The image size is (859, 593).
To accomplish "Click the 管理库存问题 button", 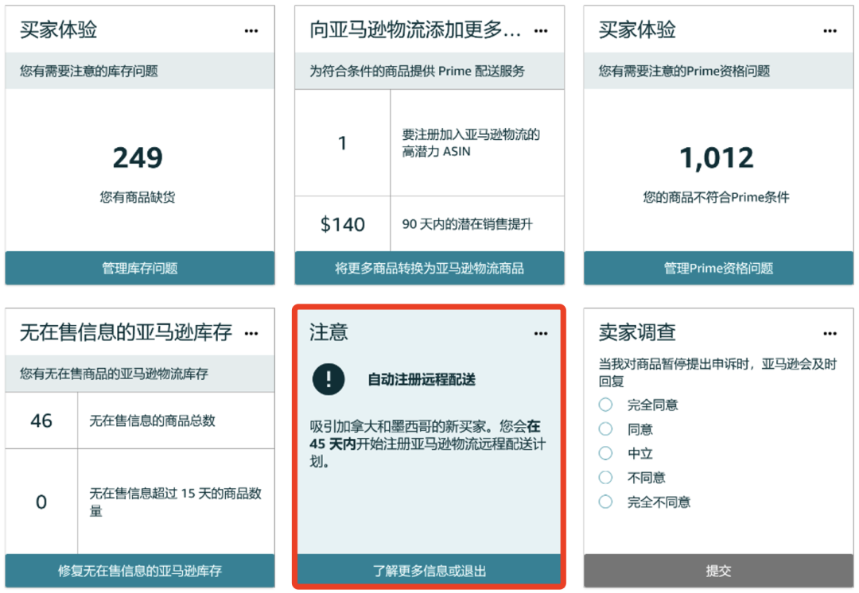I will pos(140,268).
